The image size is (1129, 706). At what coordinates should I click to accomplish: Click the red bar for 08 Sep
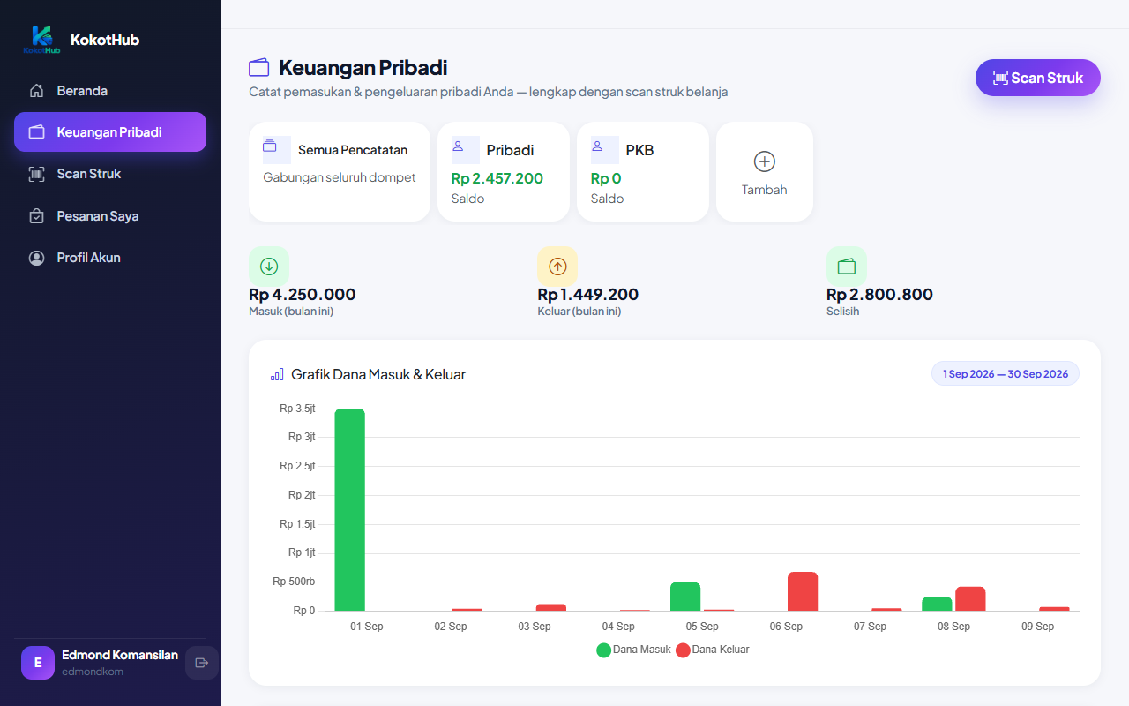point(970,598)
